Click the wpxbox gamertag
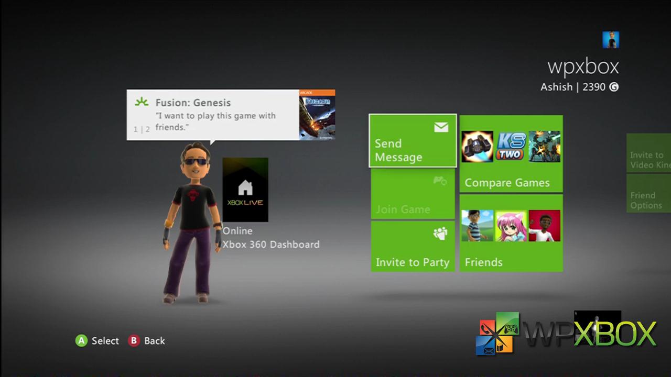Screen dimensions: 671x377 click(x=583, y=67)
